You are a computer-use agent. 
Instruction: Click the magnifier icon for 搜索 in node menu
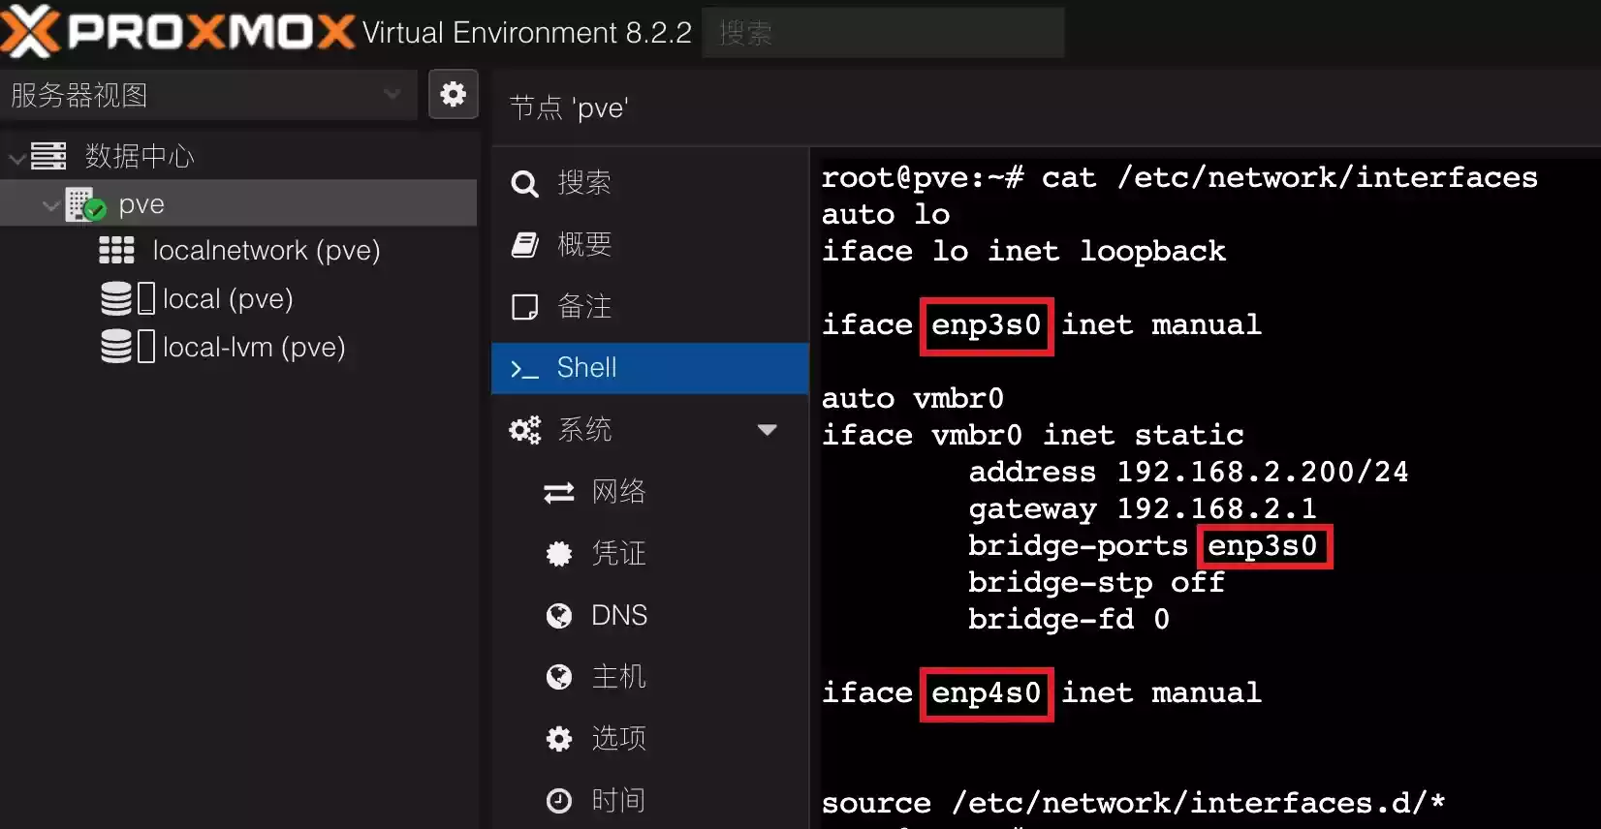(x=524, y=183)
